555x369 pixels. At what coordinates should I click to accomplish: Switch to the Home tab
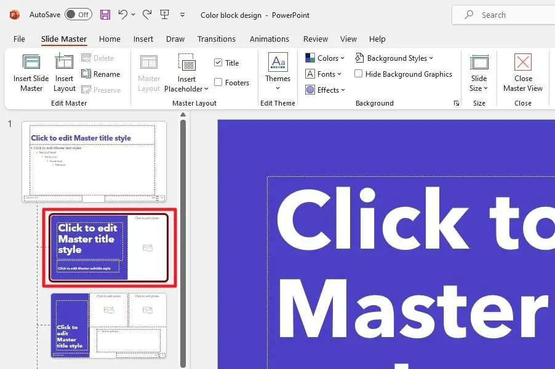[110, 39]
